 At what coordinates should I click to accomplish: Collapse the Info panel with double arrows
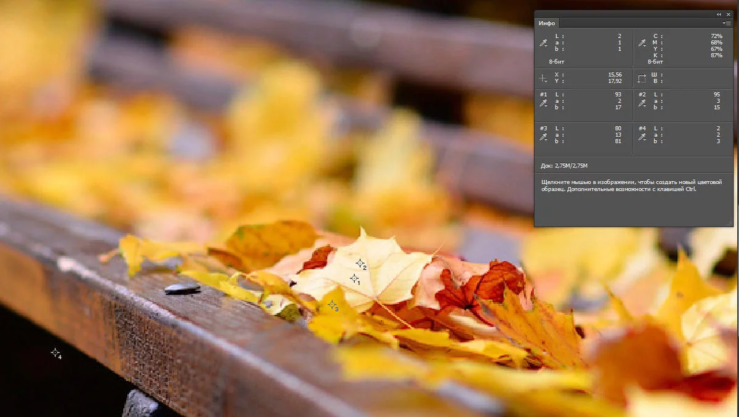tap(719, 14)
